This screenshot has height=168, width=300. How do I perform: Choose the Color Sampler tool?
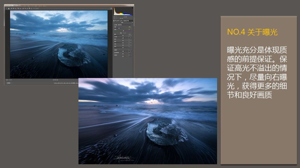coord(13,8)
